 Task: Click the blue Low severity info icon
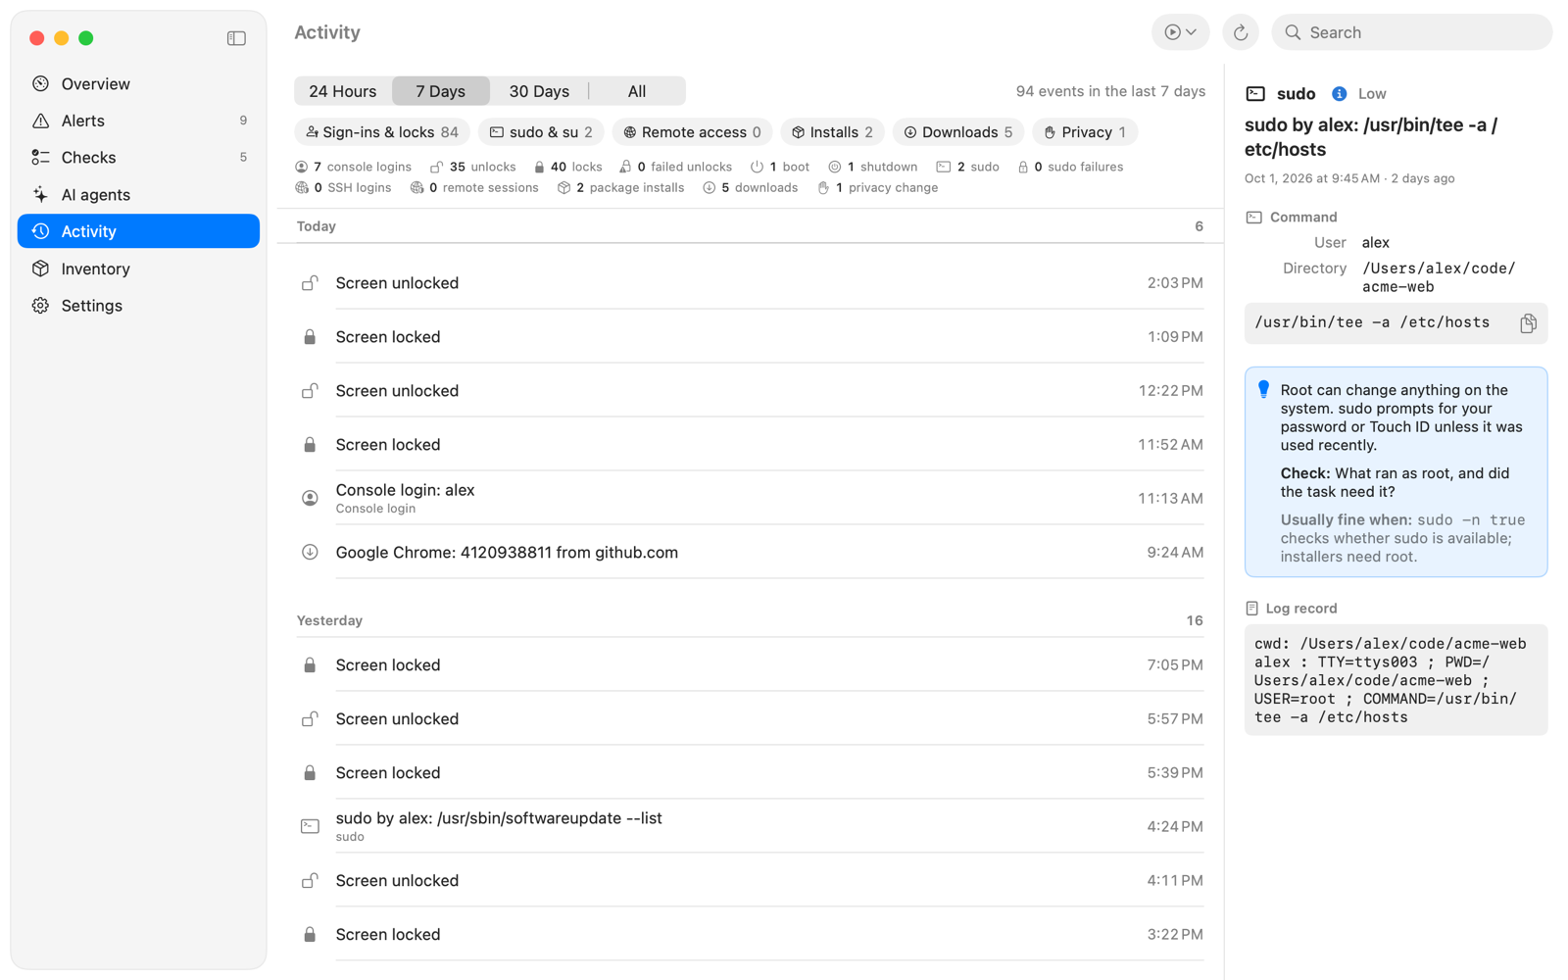pyautogui.click(x=1339, y=94)
